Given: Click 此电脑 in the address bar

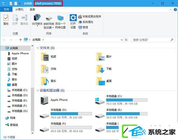Looking at the screenshot, I should (36, 40).
